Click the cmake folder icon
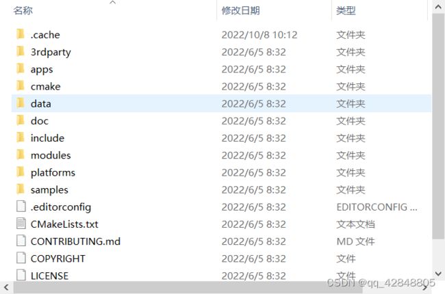 click(21, 86)
